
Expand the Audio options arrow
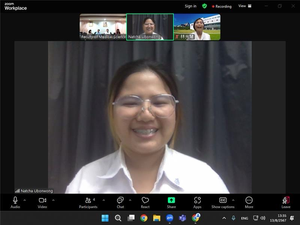coord(25,200)
